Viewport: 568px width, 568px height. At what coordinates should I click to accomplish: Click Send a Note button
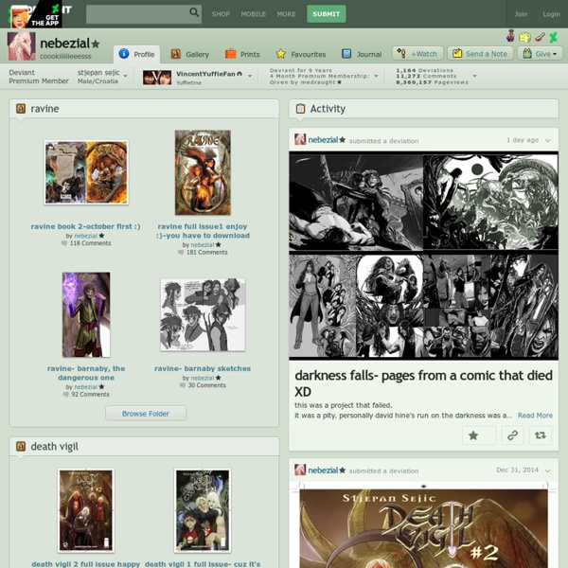(x=480, y=54)
